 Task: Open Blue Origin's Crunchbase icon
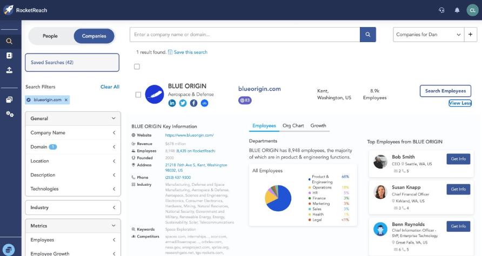pos(204,103)
